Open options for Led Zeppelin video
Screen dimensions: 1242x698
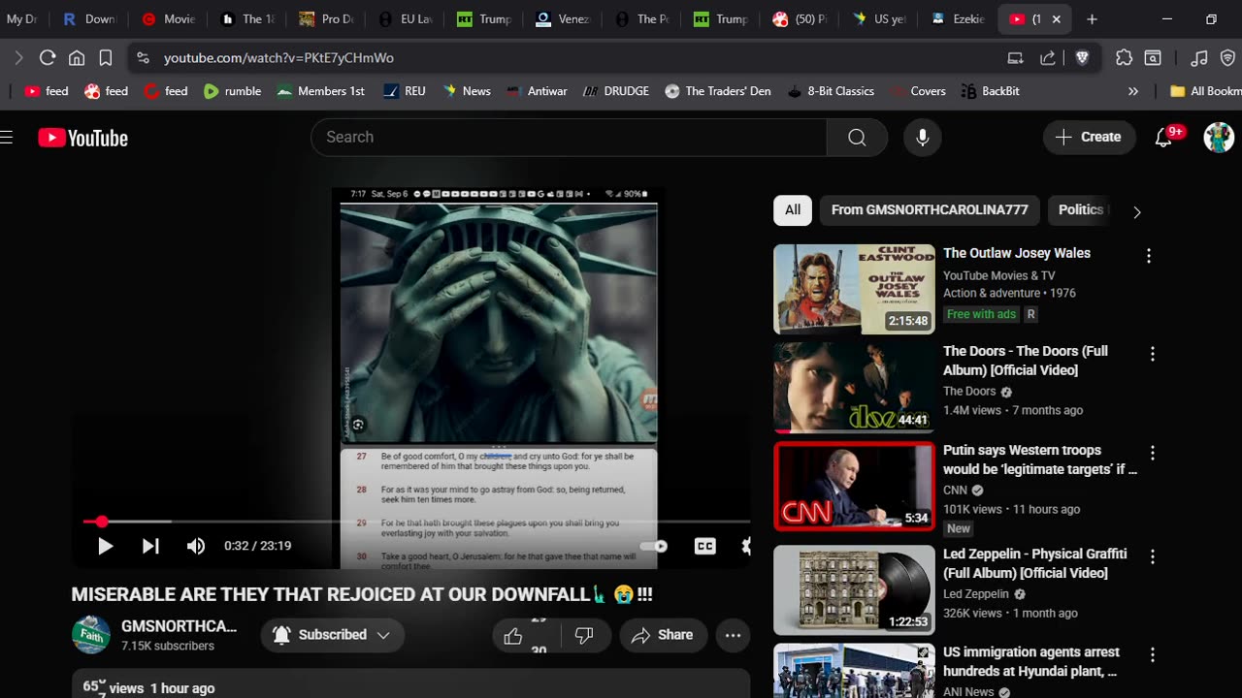(1153, 556)
